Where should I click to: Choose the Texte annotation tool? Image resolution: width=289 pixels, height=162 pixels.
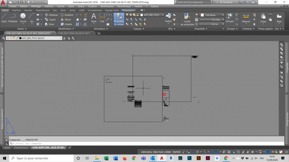[94, 18]
